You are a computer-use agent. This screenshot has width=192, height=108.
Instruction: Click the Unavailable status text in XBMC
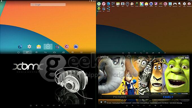[x=185, y=94]
